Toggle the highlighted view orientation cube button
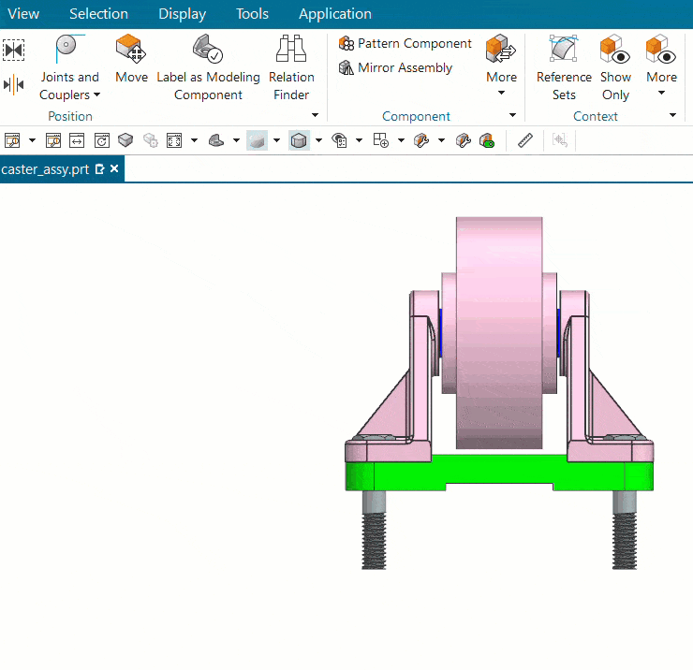The height and width of the screenshot is (670, 693). click(299, 140)
